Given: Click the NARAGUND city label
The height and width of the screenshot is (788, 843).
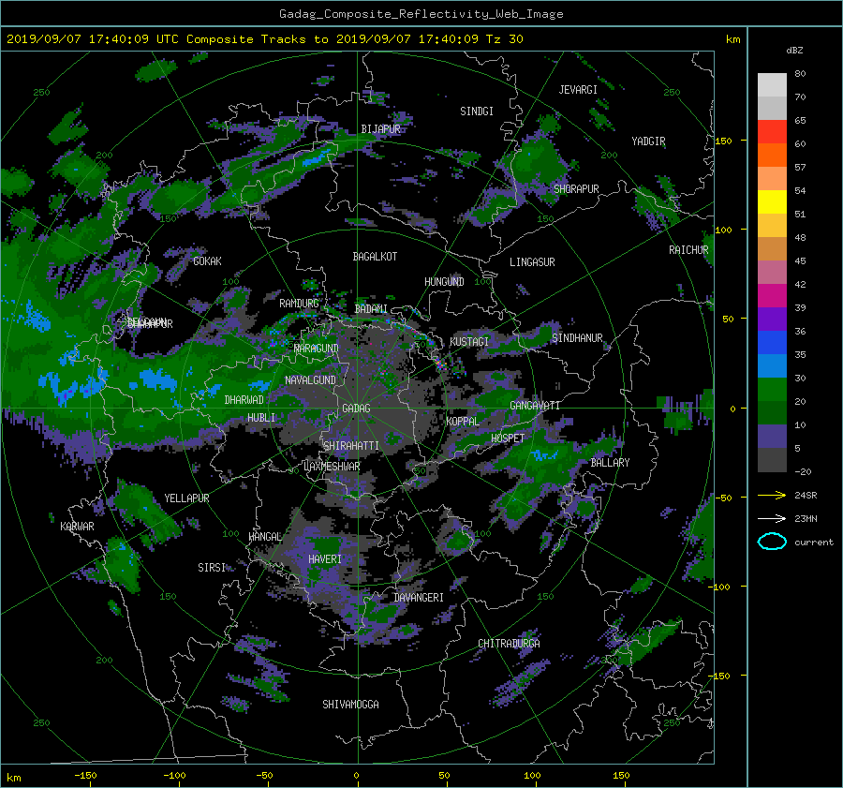Looking at the screenshot, I should [317, 349].
